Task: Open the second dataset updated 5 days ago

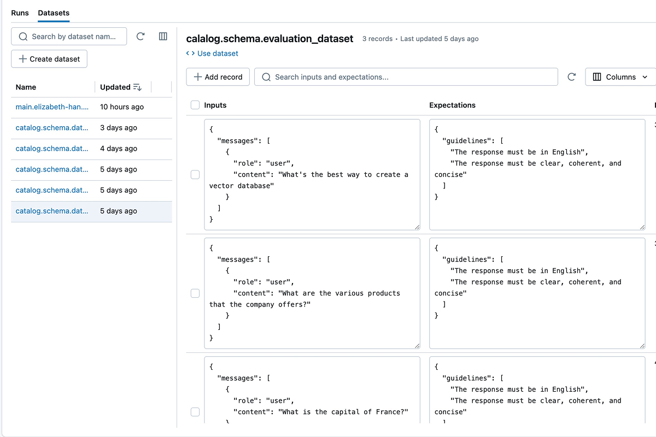Action: click(52, 190)
